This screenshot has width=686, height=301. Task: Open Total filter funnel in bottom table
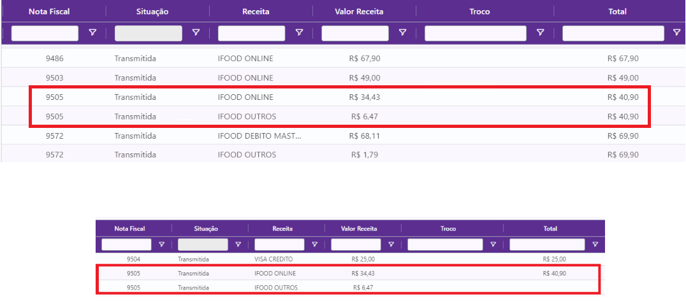point(595,244)
